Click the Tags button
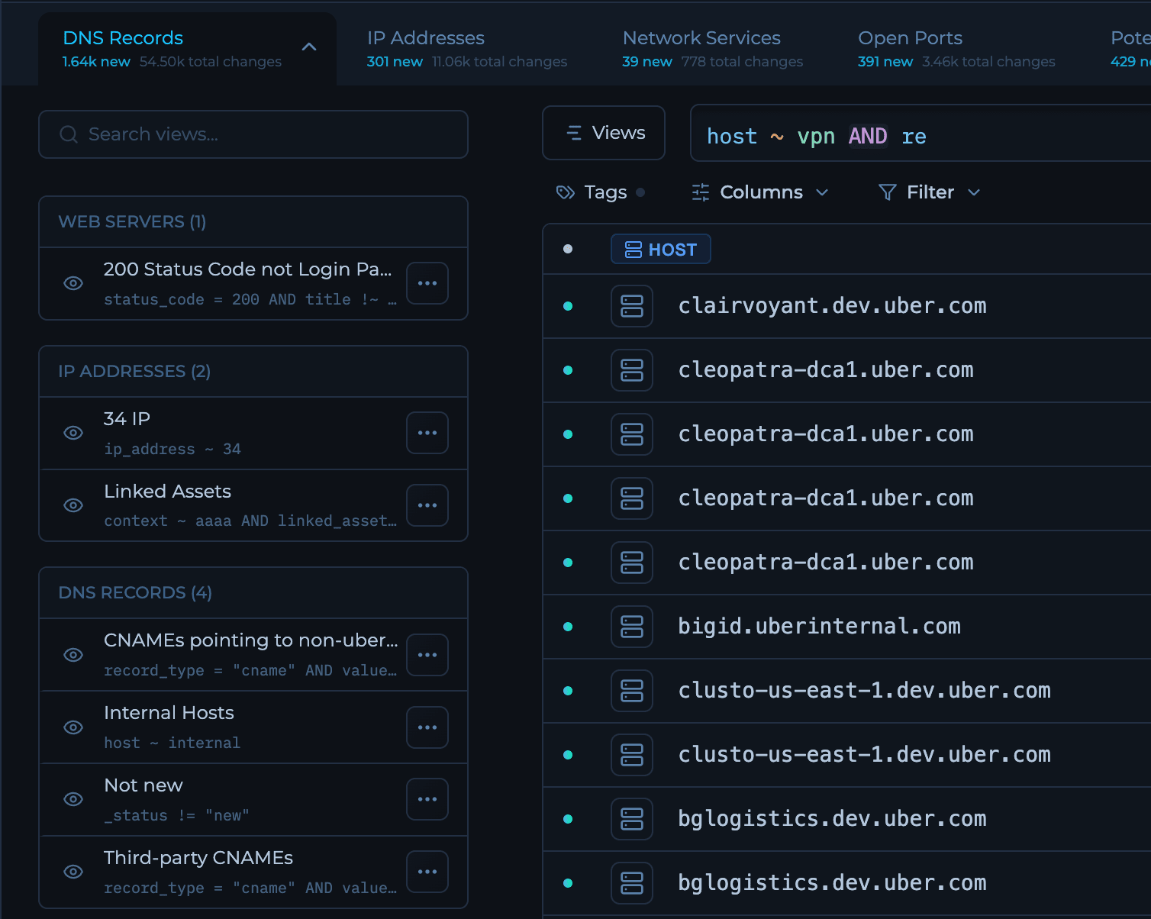The width and height of the screenshot is (1151, 919). click(x=601, y=192)
